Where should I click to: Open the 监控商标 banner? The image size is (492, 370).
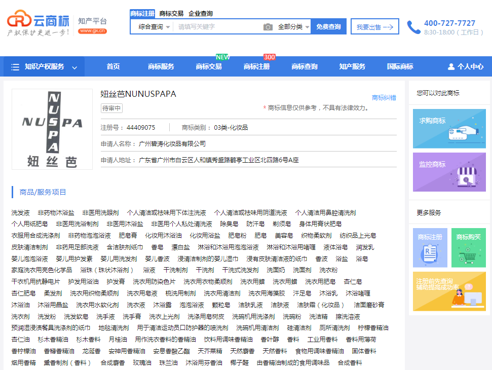pyautogui.click(x=449, y=172)
